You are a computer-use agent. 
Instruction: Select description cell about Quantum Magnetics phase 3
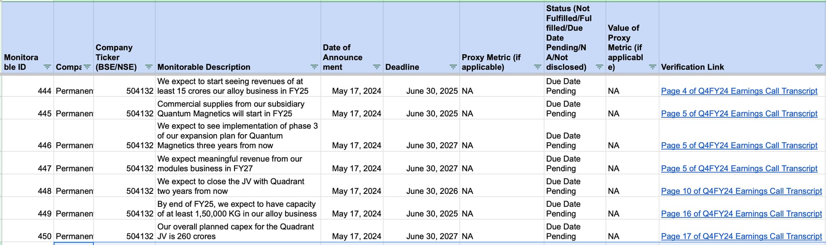click(x=237, y=136)
